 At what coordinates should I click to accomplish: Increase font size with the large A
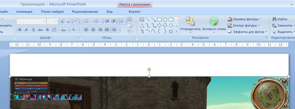(62, 21)
